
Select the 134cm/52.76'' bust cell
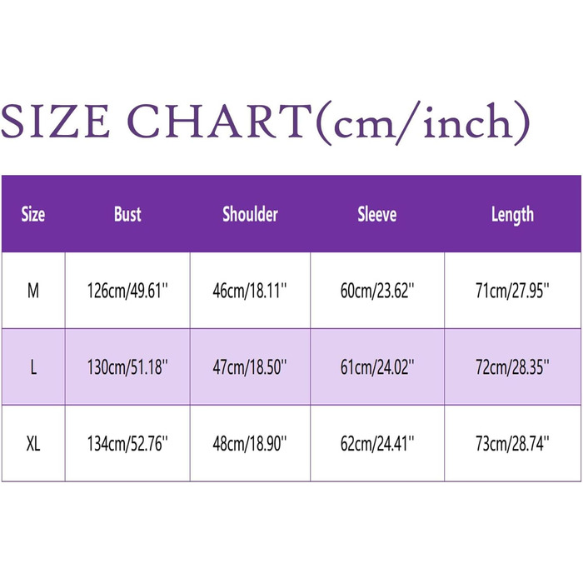coord(127,444)
